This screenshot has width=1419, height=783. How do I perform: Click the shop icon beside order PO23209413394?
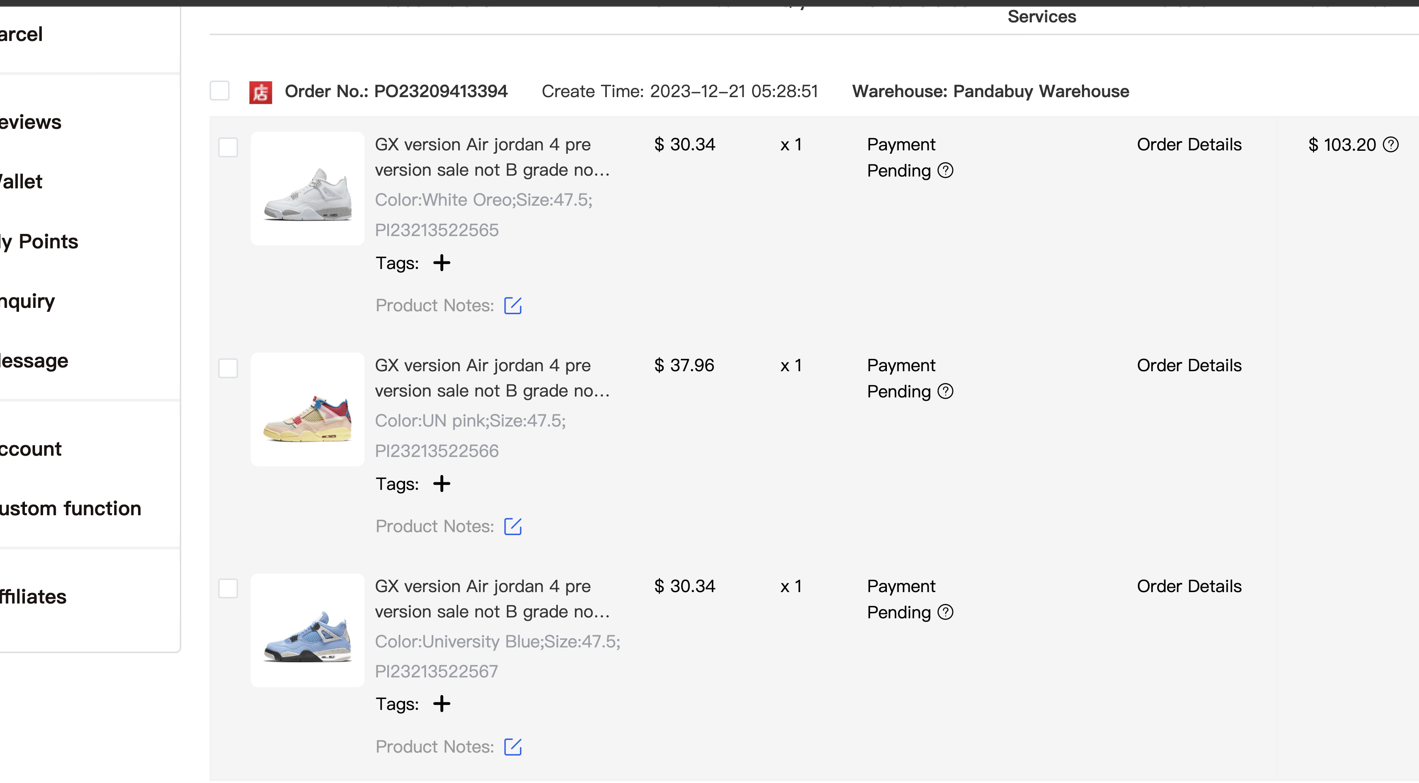tap(261, 92)
